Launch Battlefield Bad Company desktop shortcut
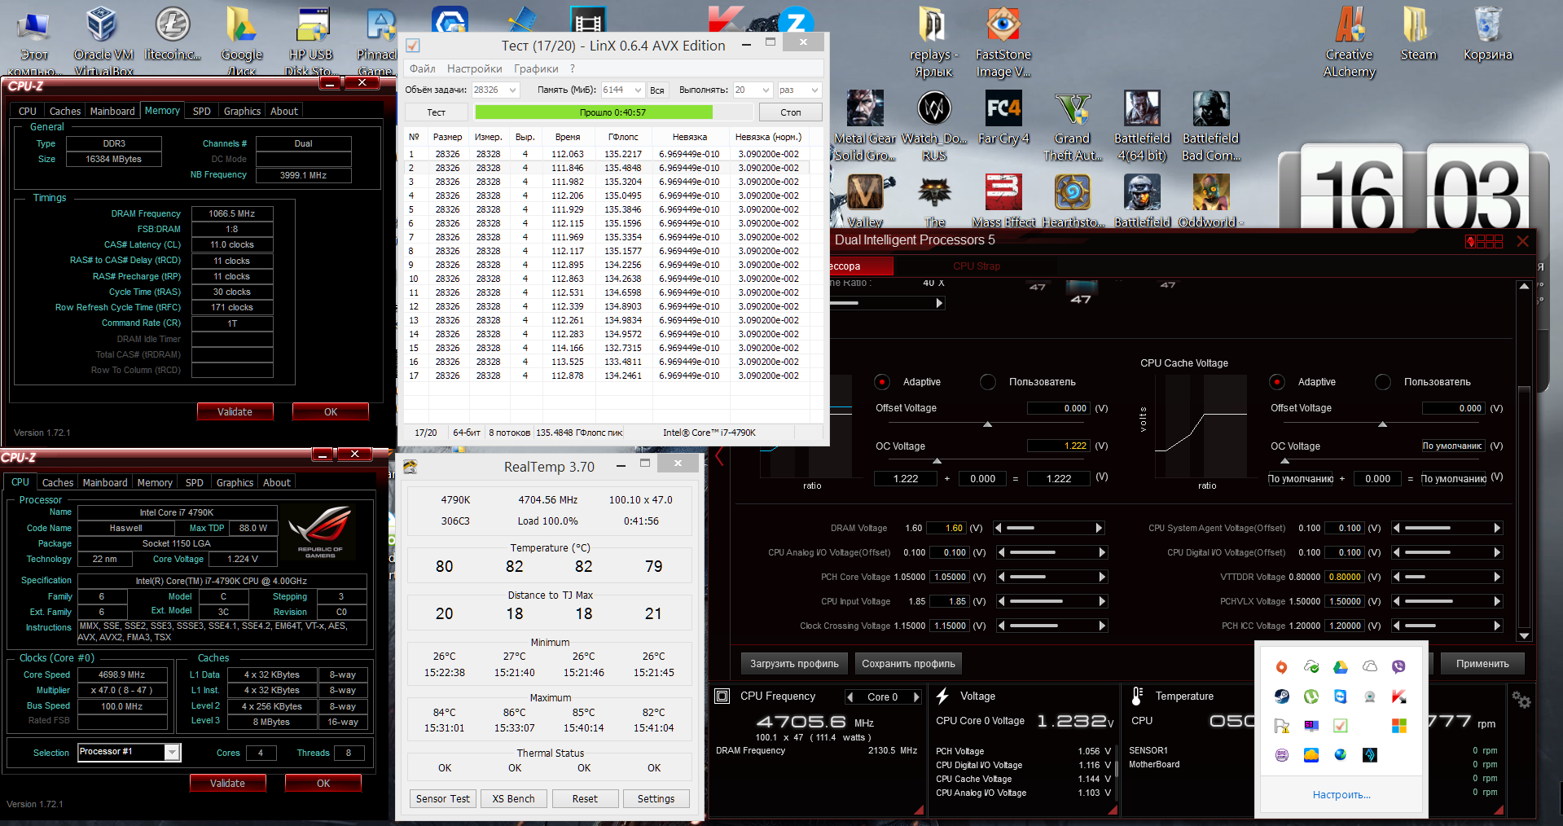 (1211, 126)
